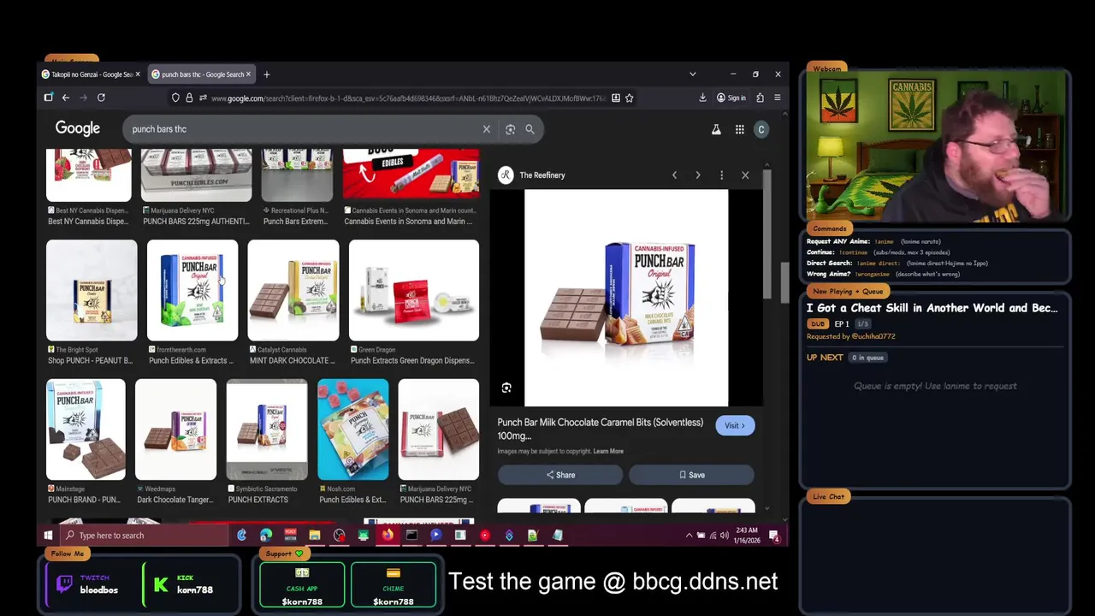Screen dimensions: 1095x616
Task: Open the Windows Start menu
Action: [48, 536]
